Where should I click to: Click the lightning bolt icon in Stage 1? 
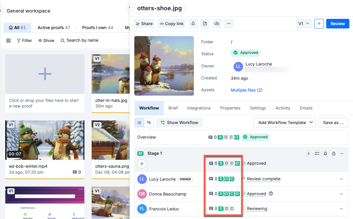309,153
